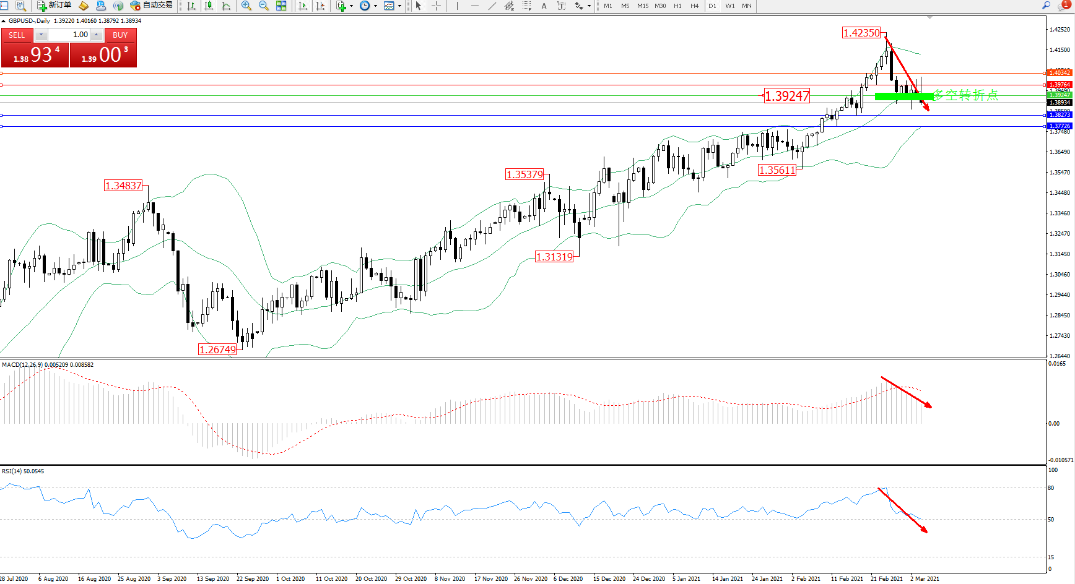The height and width of the screenshot is (584, 1075).
Task: Click the lot volume input field
Action: coord(72,35)
